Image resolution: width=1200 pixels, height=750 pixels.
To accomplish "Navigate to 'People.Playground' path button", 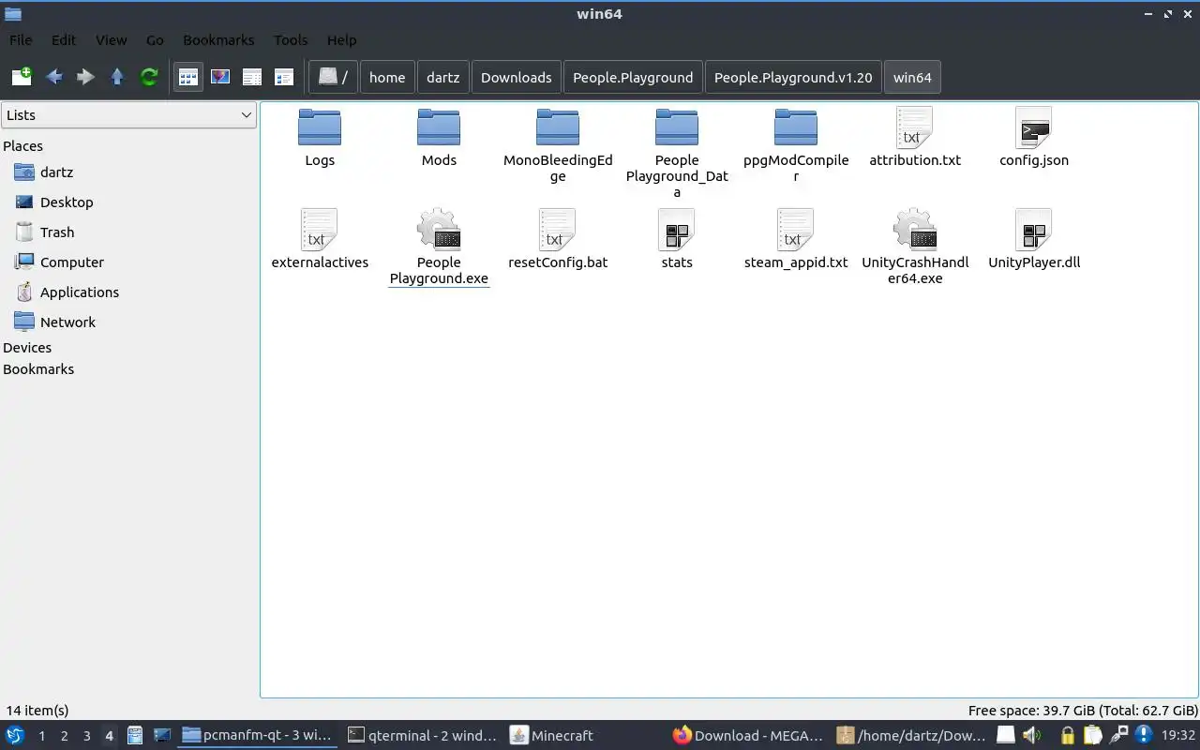I will (x=633, y=78).
